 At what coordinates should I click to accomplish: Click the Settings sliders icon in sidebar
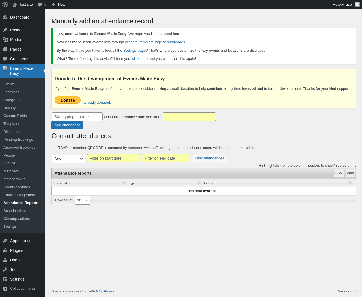pos(5,279)
